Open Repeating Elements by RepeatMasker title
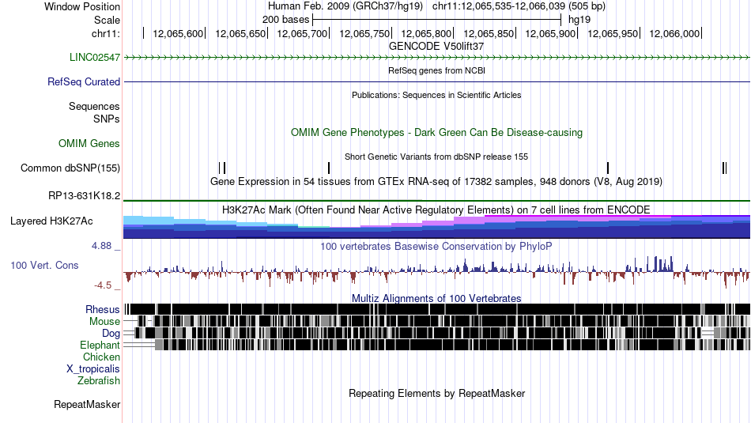751x423 pixels. coord(436,393)
